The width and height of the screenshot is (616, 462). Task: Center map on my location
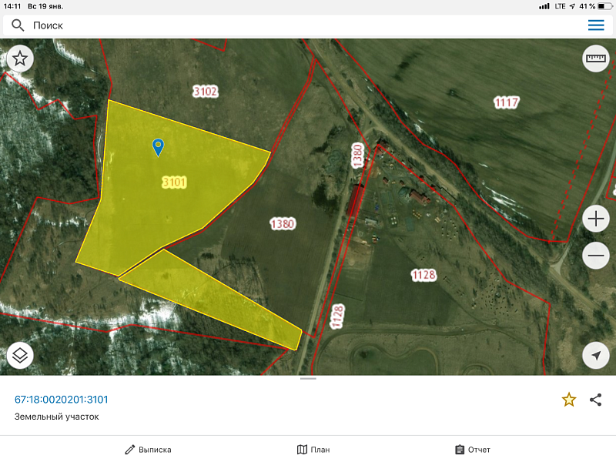596,355
